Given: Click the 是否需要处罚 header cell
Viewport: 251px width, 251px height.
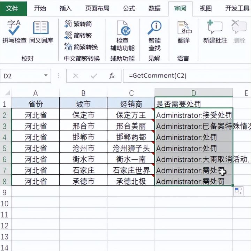Looking at the screenshot, I should coord(194,103).
